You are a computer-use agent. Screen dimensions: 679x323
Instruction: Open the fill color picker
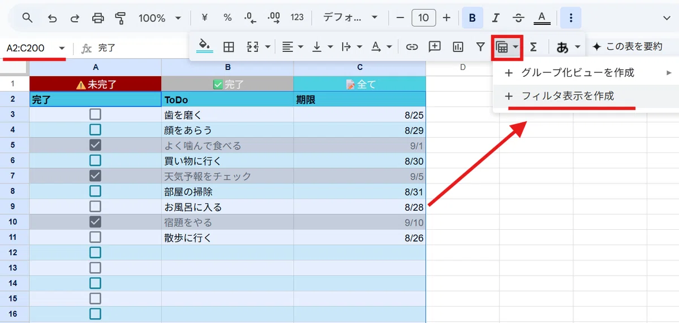click(x=205, y=46)
